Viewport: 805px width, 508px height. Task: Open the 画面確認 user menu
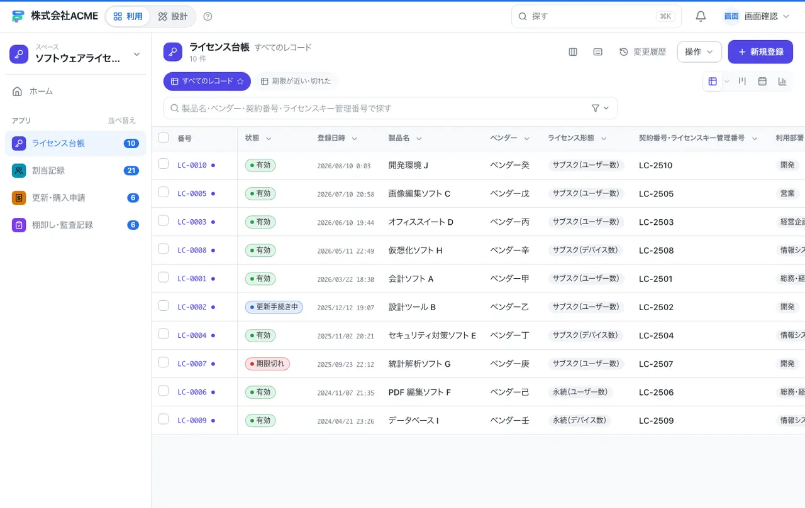[x=757, y=16]
